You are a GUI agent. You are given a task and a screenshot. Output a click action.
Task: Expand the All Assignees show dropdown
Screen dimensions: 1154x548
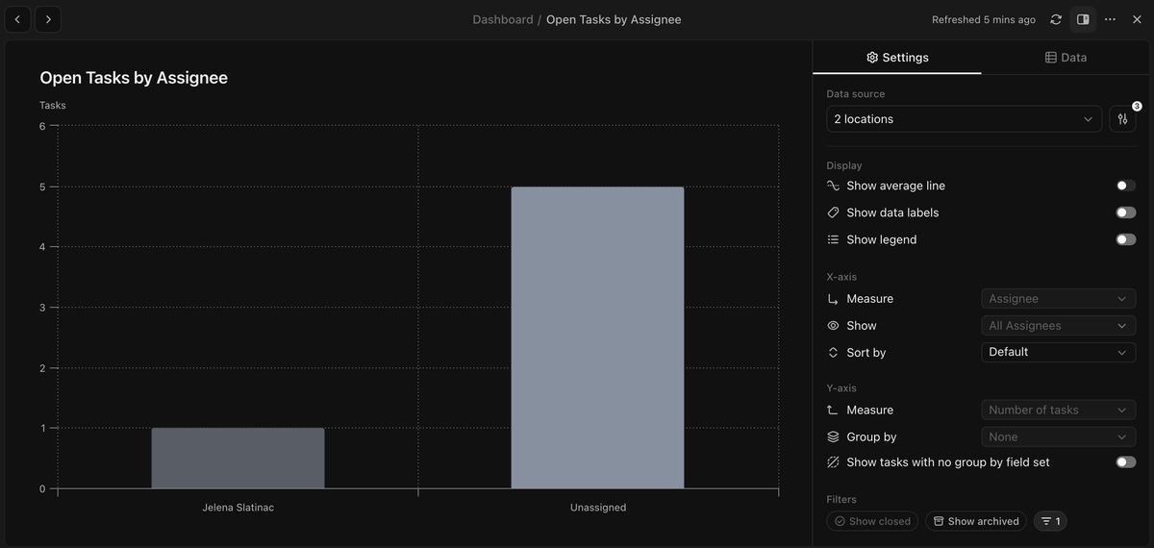coord(1058,326)
